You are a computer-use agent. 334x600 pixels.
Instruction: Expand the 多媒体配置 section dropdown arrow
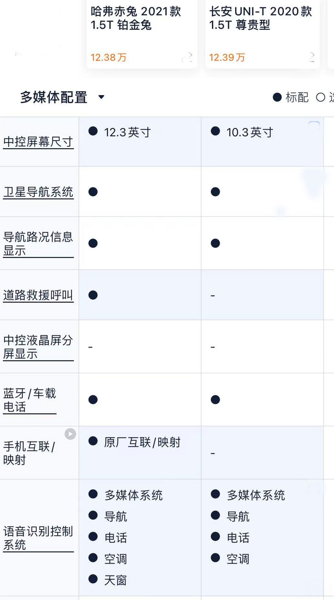(101, 97)
